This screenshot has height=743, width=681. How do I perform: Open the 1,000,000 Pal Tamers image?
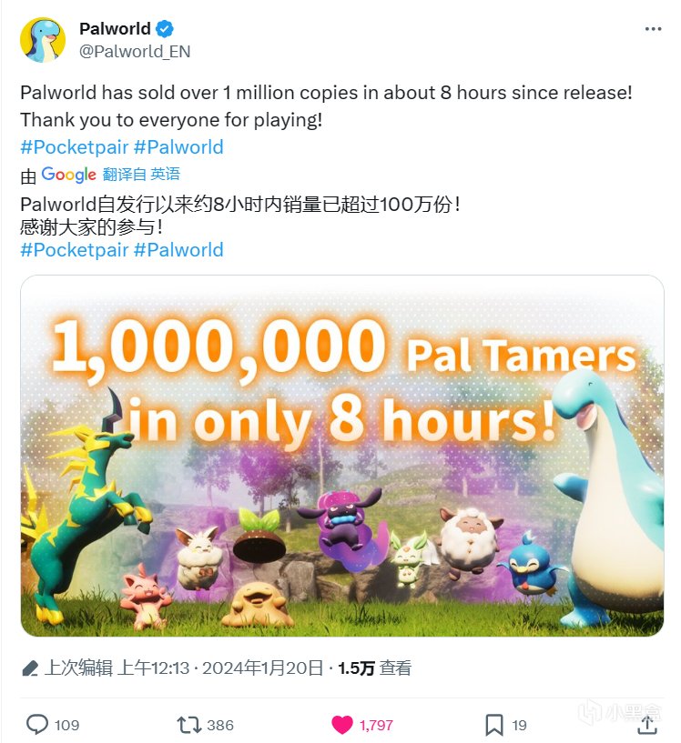341,455
